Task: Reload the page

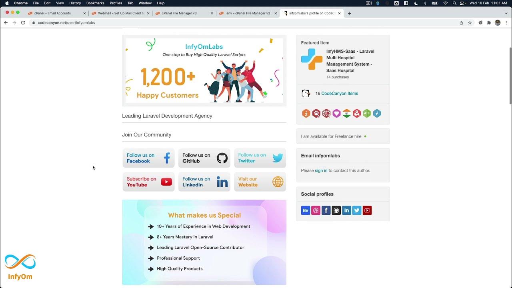Action: point(23,23)
